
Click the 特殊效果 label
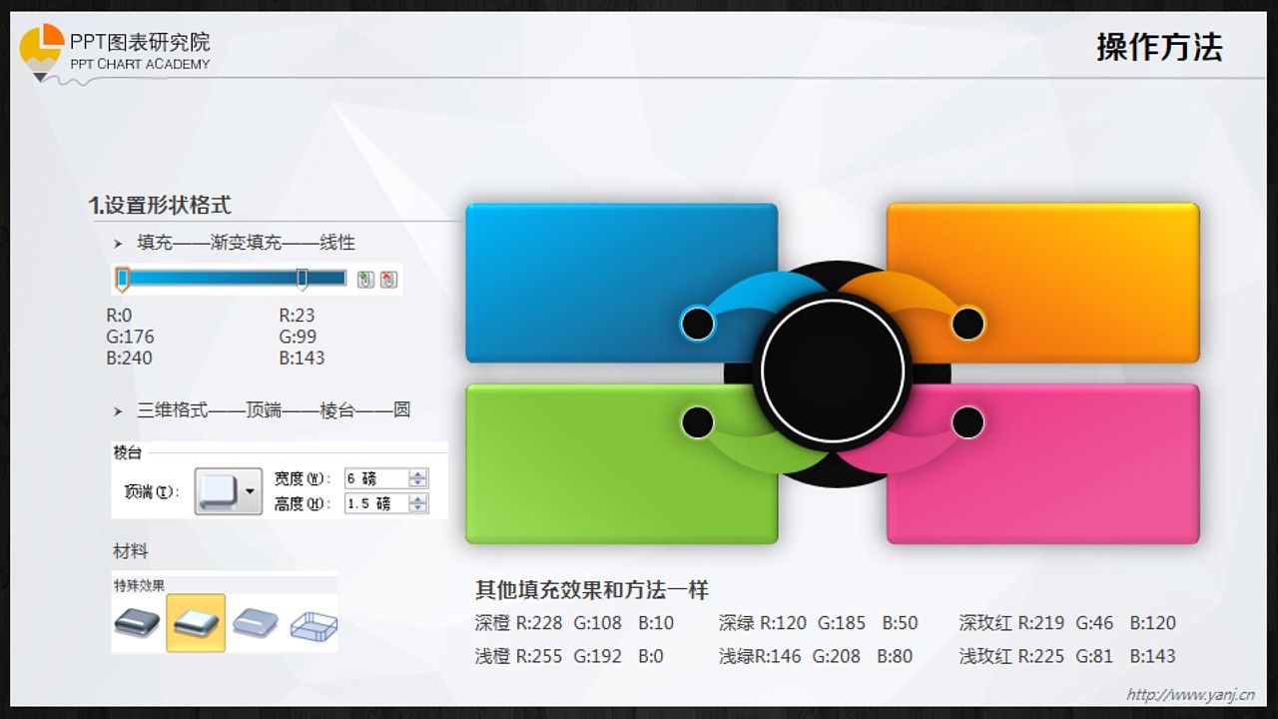[x=139, y=585]
